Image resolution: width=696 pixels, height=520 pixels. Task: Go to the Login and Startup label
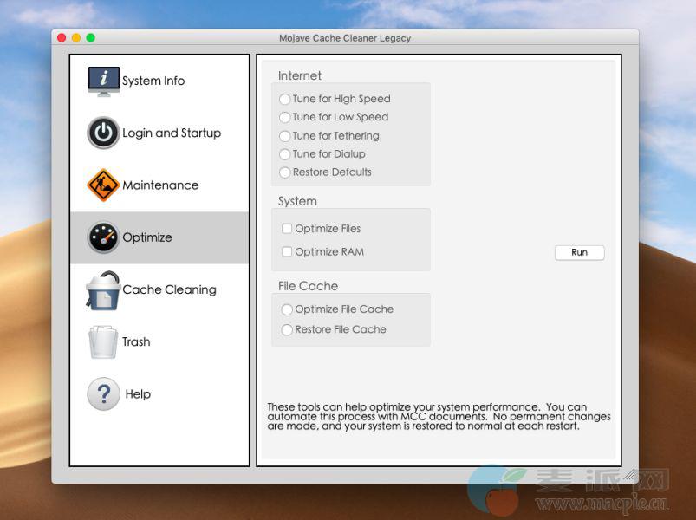(172, 133)
